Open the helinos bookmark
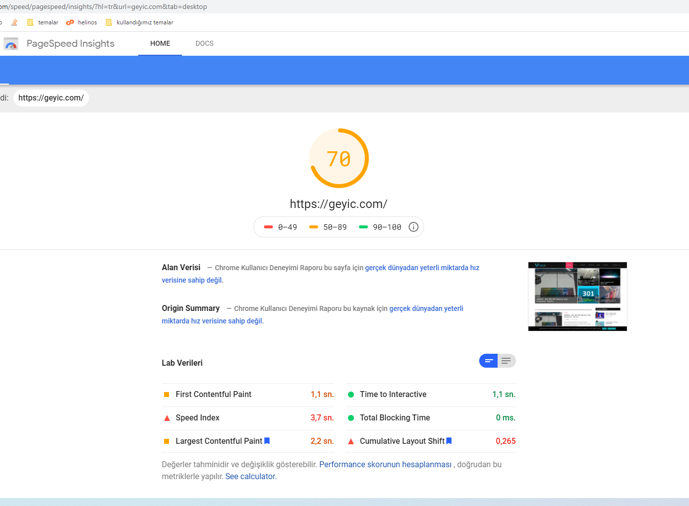This screenshot has width=689, height=506. [x=82, y=22]
